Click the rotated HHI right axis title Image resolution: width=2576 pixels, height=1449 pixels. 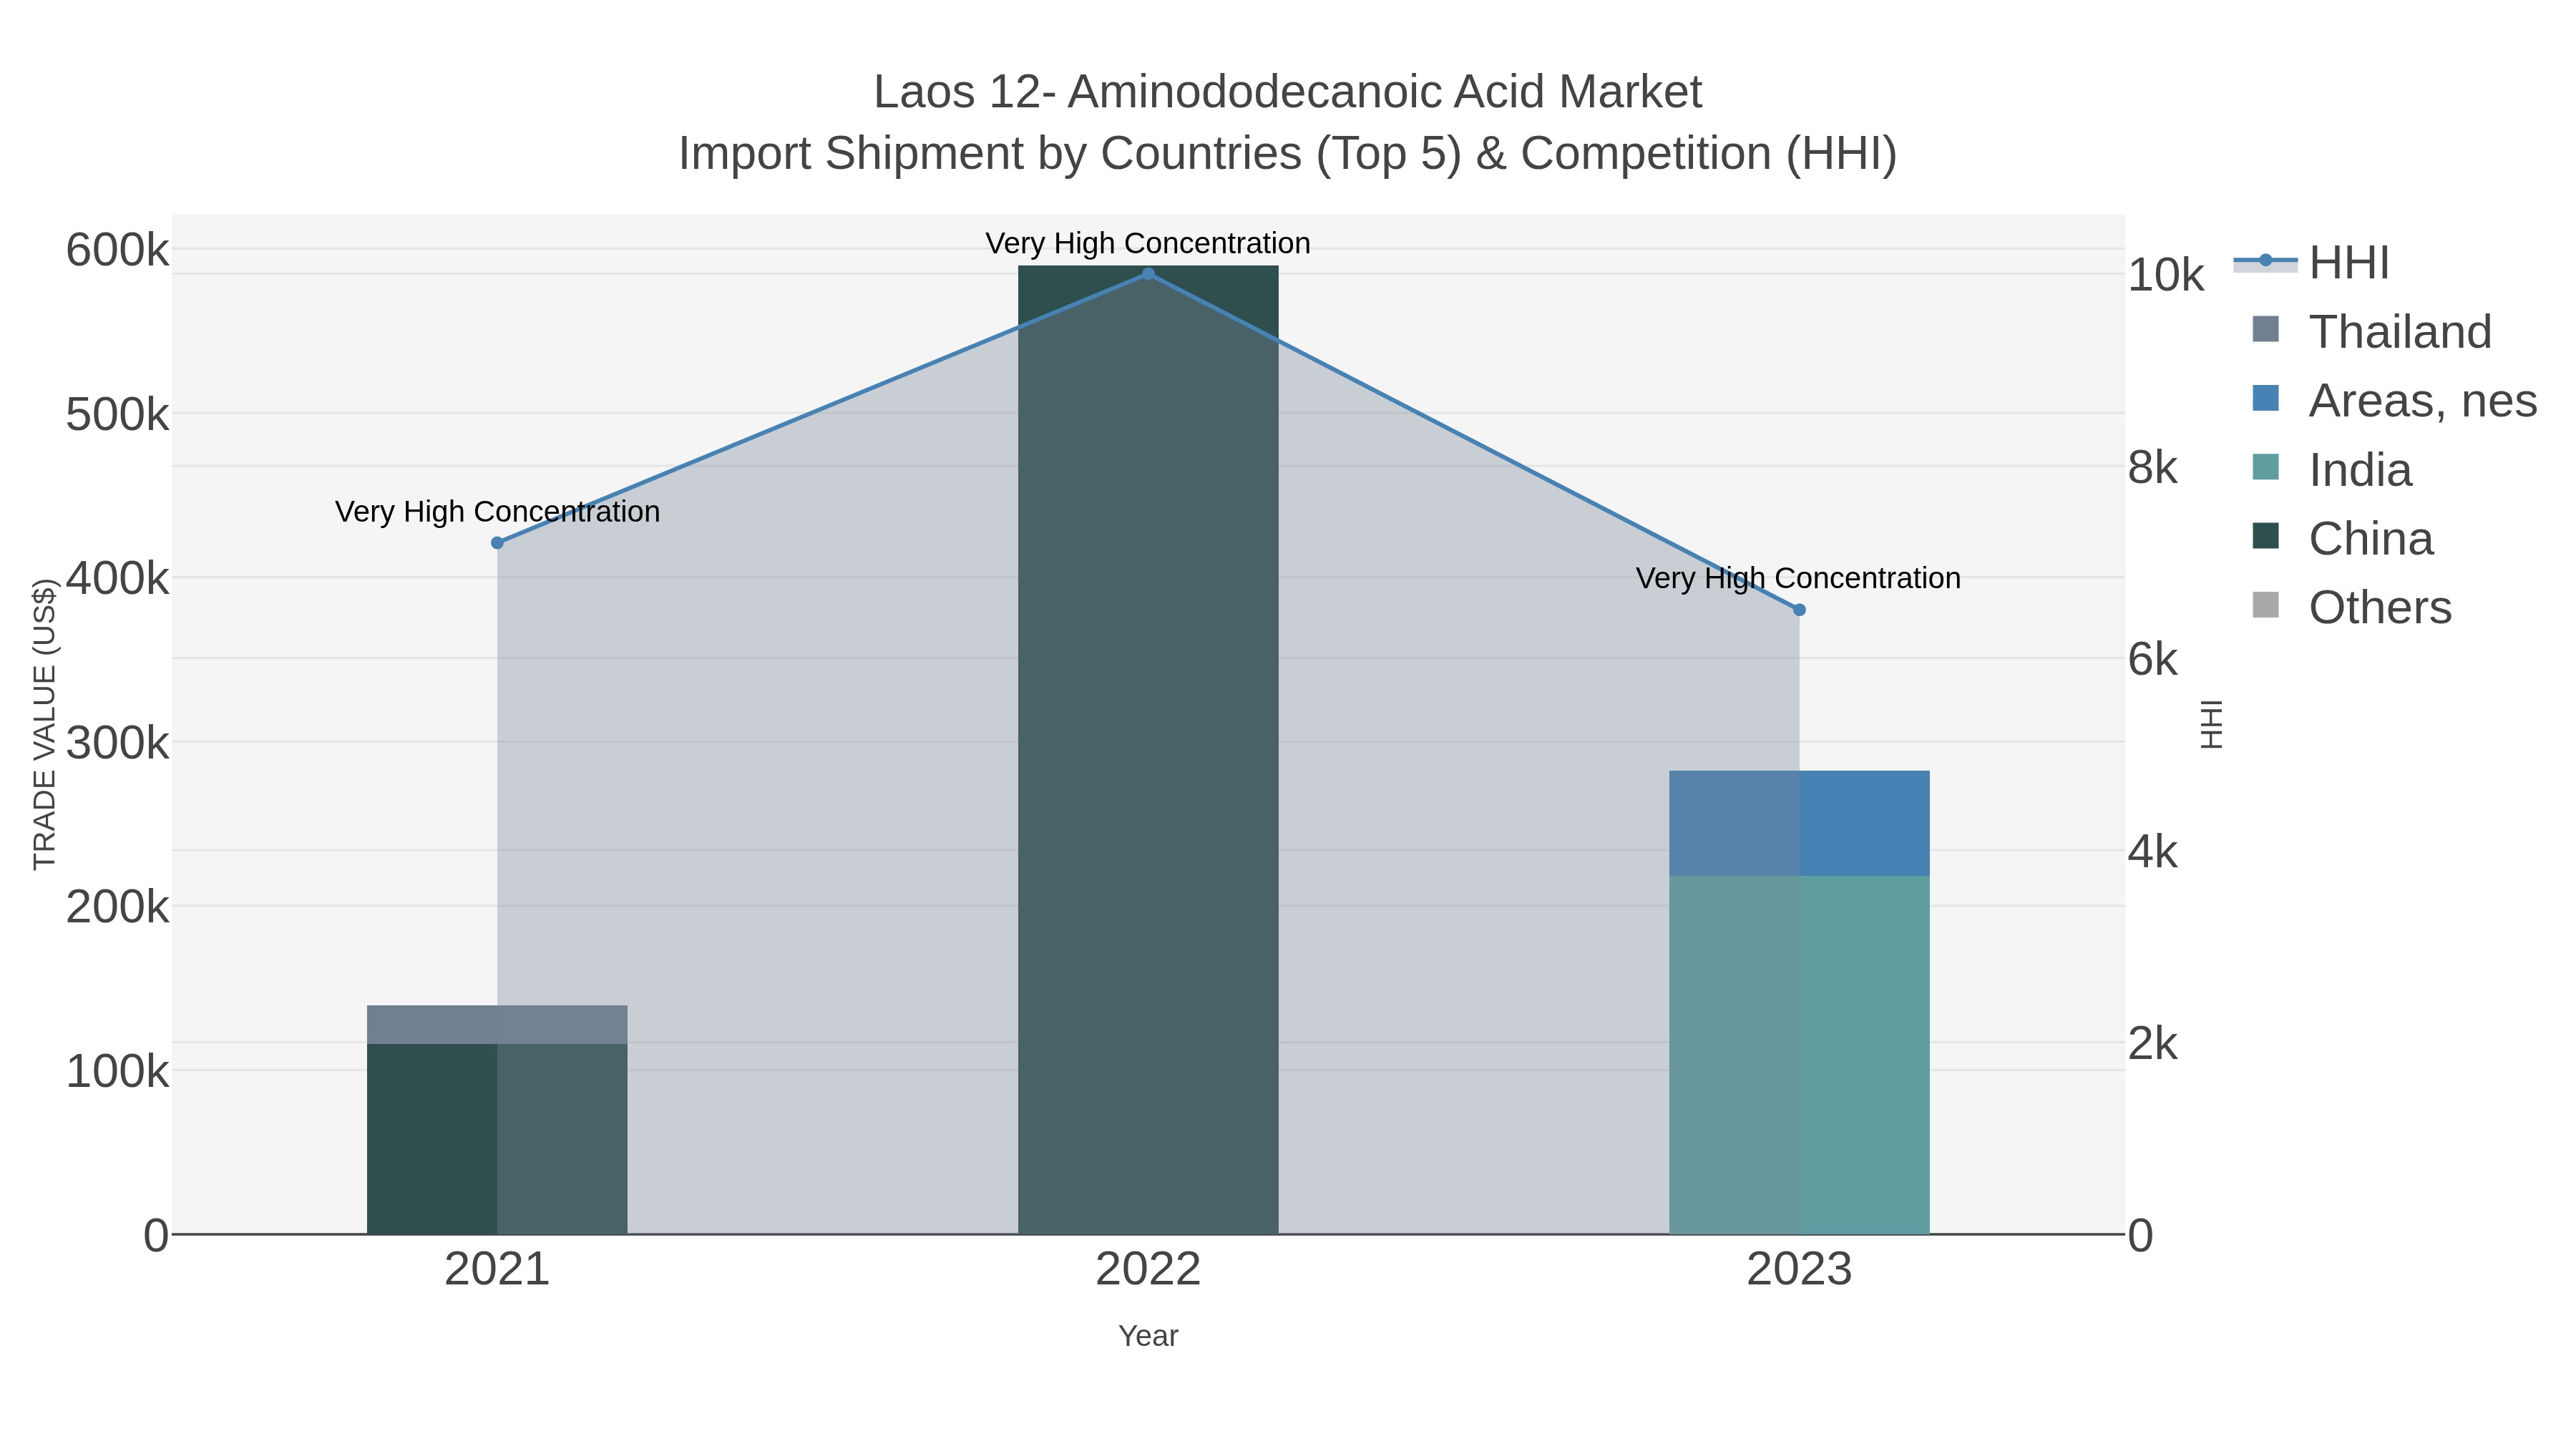2211,724
